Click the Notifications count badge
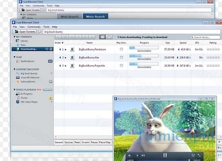 coord(50,61)
